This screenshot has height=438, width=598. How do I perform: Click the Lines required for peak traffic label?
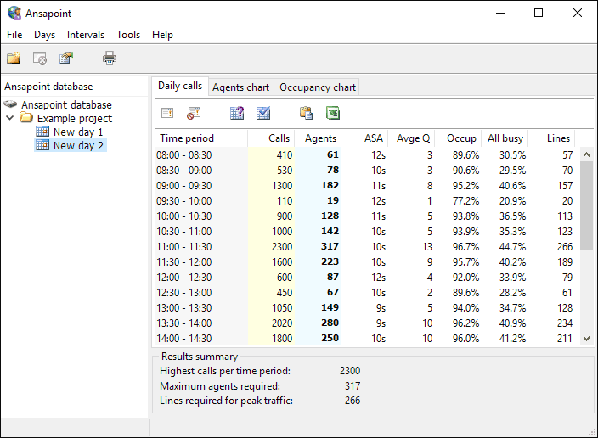coord(226,401)
